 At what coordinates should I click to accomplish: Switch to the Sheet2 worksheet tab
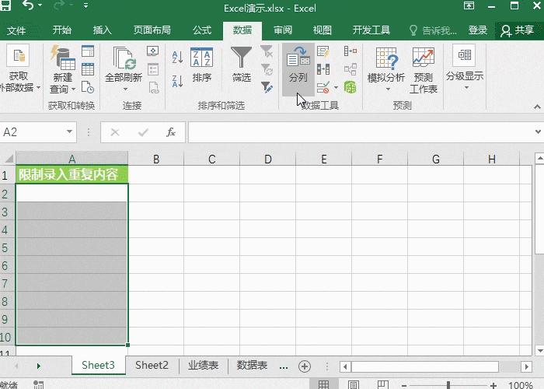click(x=152, y=366)
